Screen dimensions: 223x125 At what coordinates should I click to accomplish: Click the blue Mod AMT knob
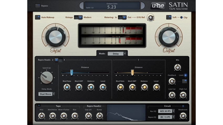pos(79,87)
